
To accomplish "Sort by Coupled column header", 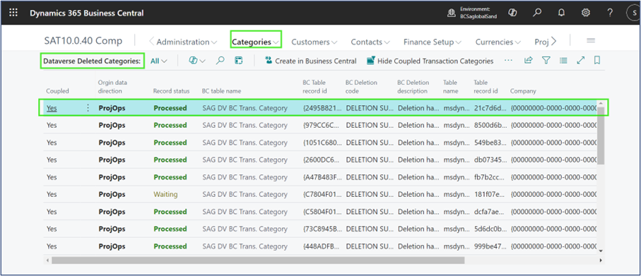I will (x=57, y=91).
